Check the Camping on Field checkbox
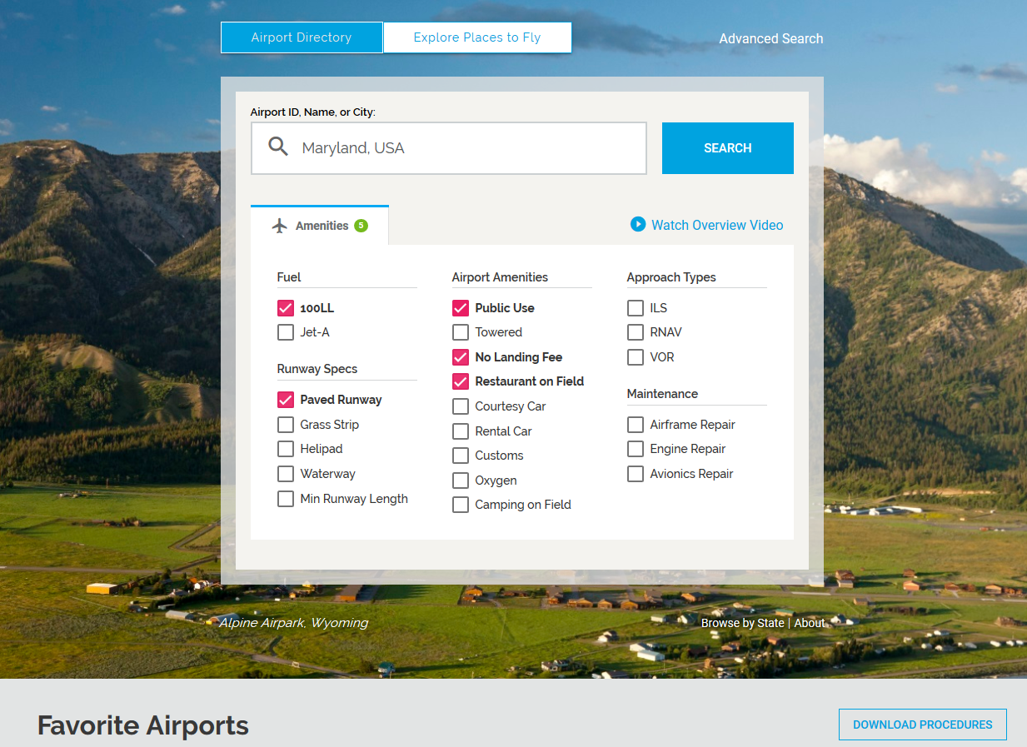 pos(461,505)
